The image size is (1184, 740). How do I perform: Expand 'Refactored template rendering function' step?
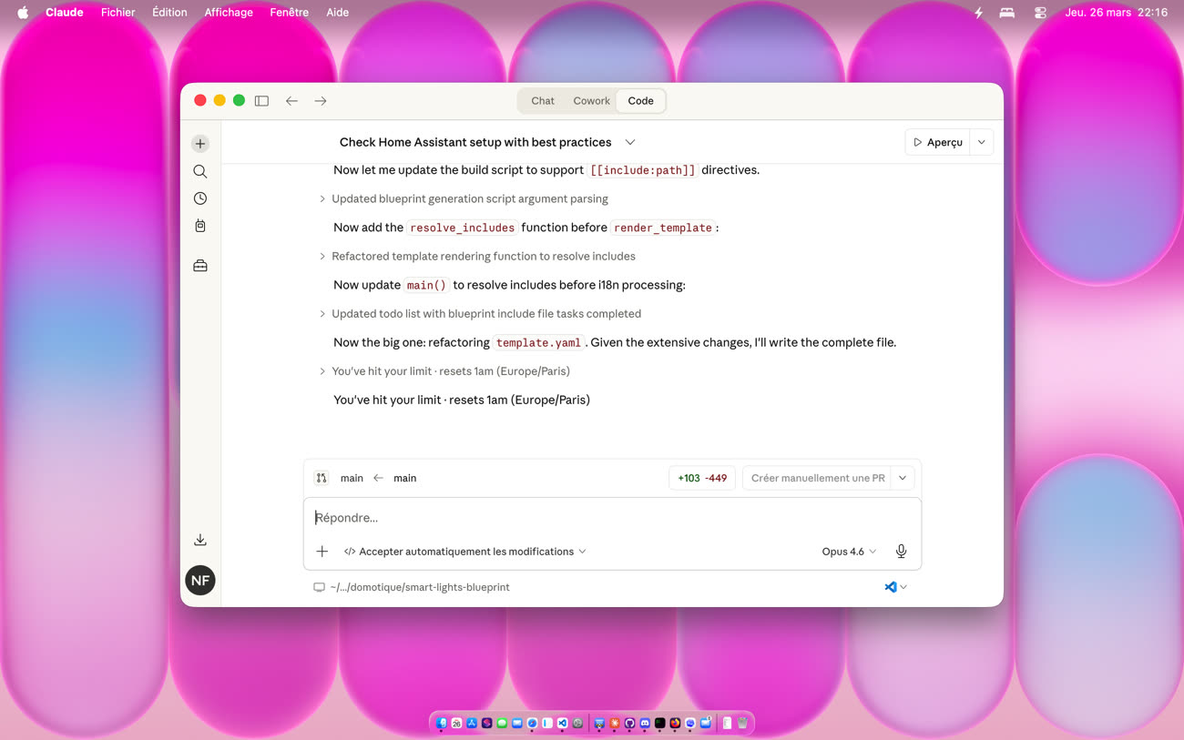pyautogui.click(x=483, y=256)
